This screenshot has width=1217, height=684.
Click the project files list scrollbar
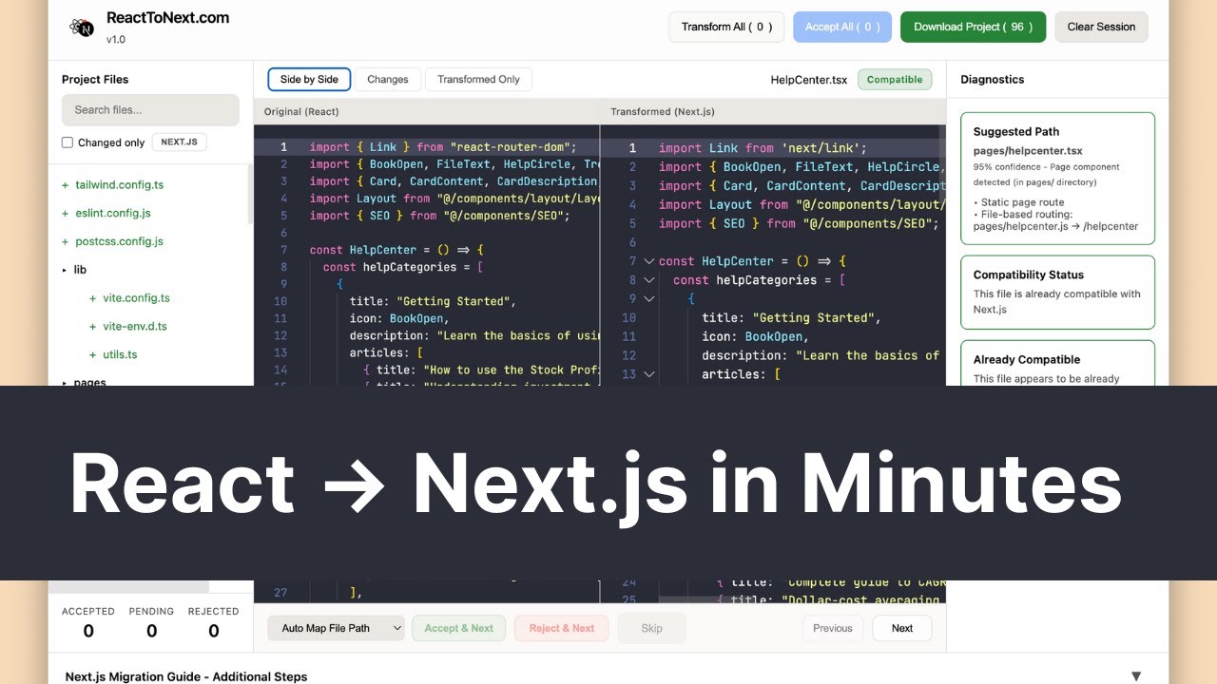coord(250,195)
